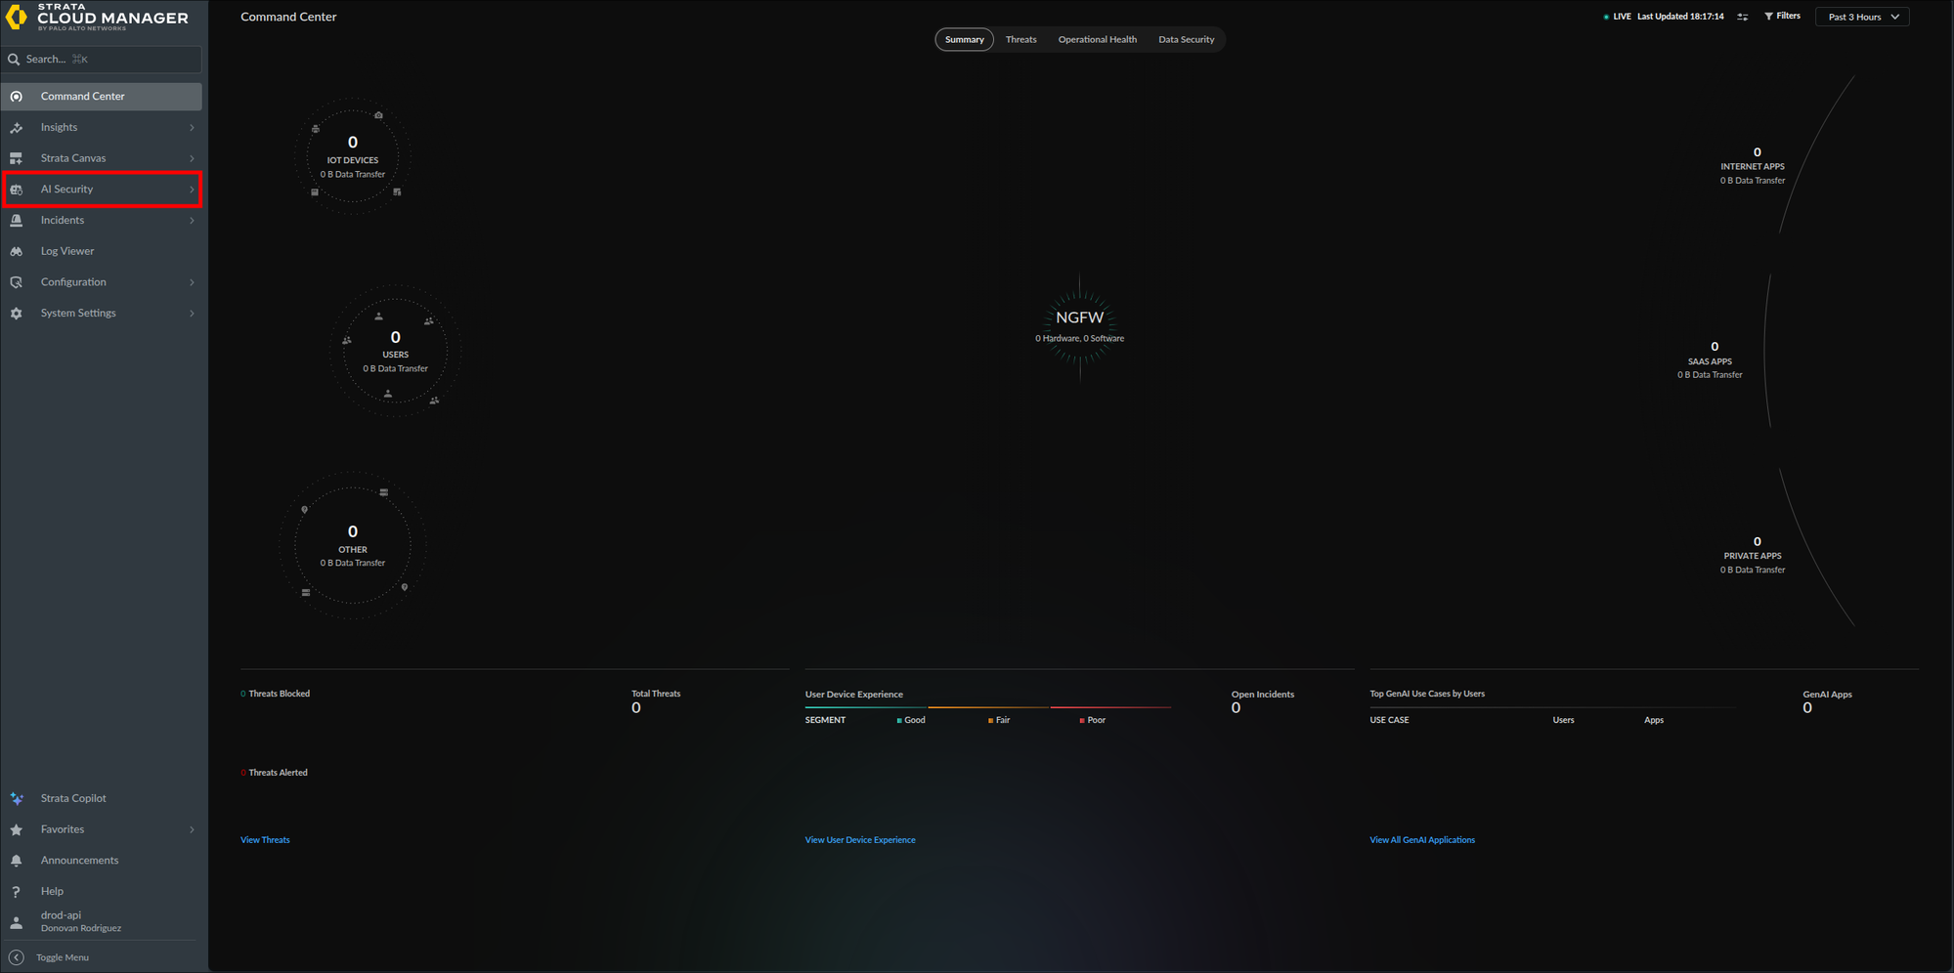Follow the View Threats link
Image resolution: width=1954 pixels, height=973 pixels.
[x=265, y=840]
